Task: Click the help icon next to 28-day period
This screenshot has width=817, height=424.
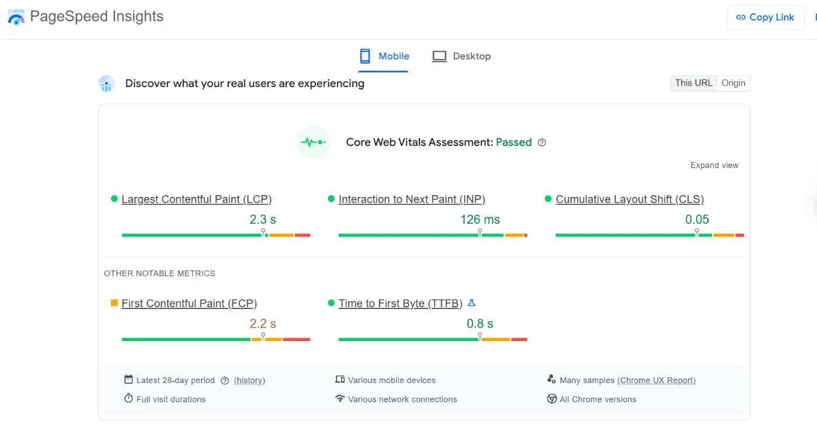Action: click(x=225, y=380)
